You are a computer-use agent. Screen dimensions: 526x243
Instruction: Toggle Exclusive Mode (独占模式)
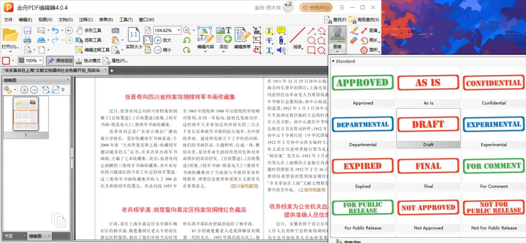[x=88, y=61]
